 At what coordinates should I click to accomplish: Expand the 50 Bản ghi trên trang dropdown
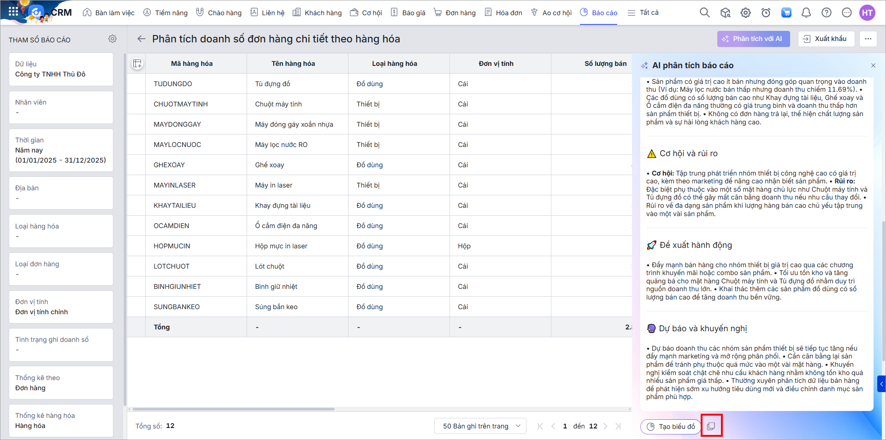point(480,426)
